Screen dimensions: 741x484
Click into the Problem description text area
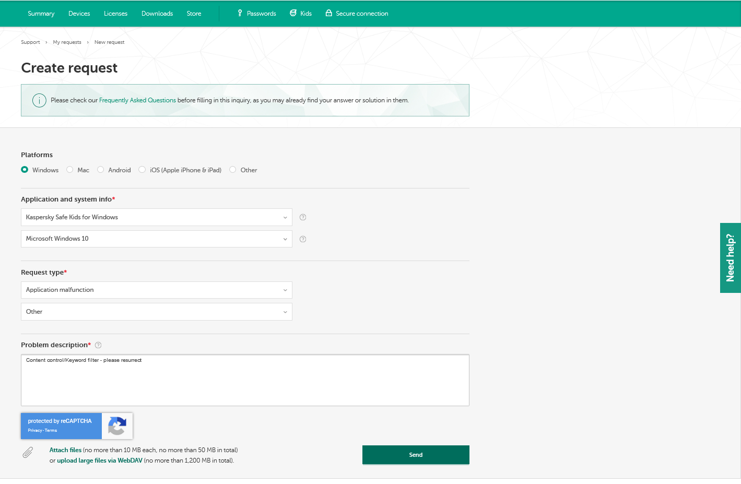245,380
